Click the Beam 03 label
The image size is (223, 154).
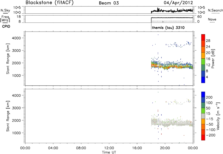coord(109,3)
